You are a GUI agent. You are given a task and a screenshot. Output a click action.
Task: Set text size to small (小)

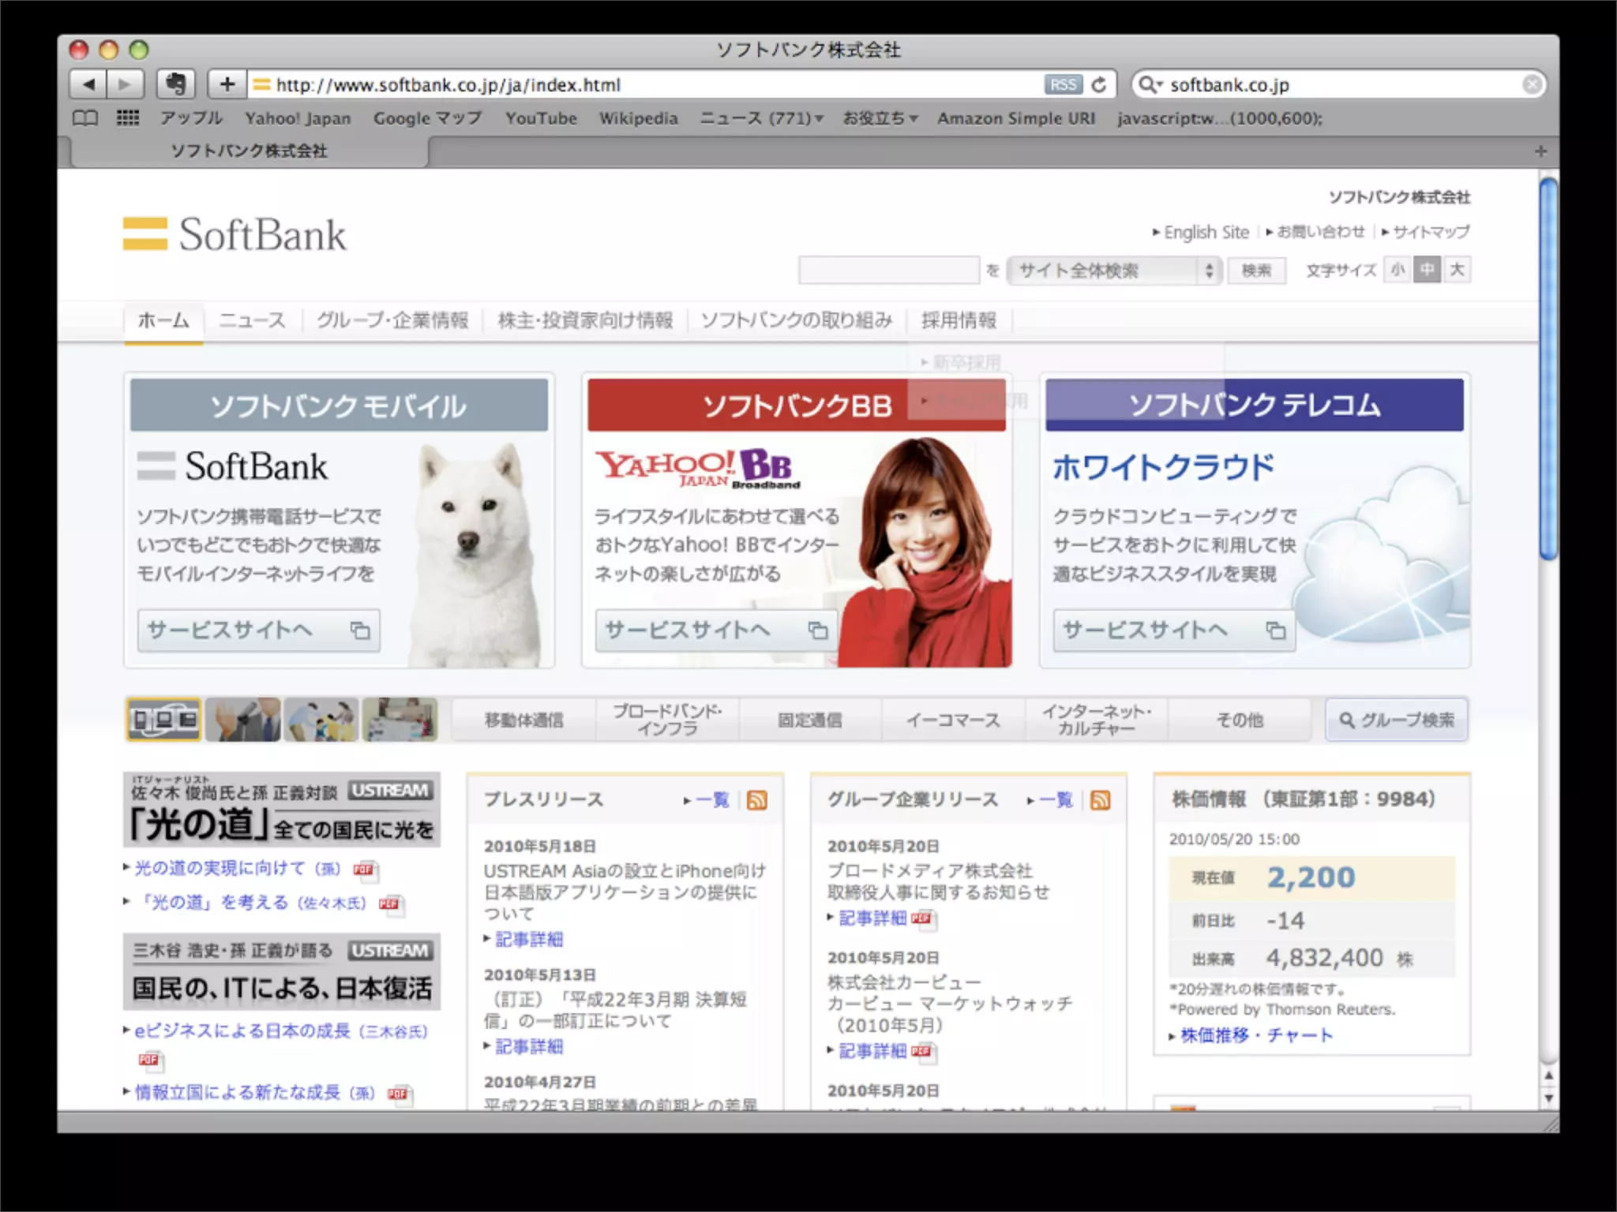(x=1398, y=270)
